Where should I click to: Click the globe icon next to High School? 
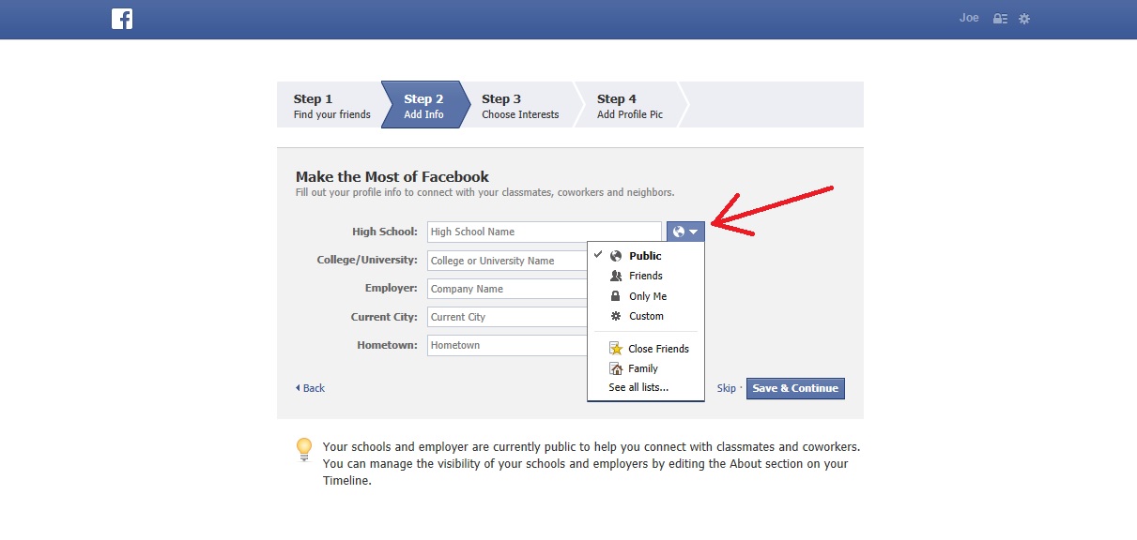pos(679,232)
